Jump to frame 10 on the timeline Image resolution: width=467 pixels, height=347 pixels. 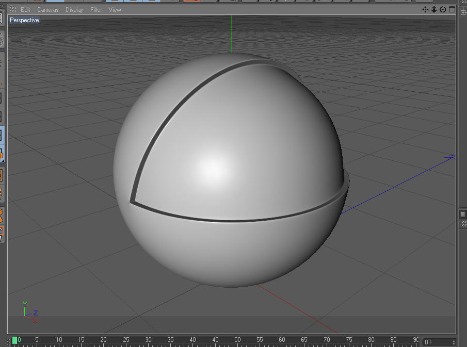click(x=59, y=340)
